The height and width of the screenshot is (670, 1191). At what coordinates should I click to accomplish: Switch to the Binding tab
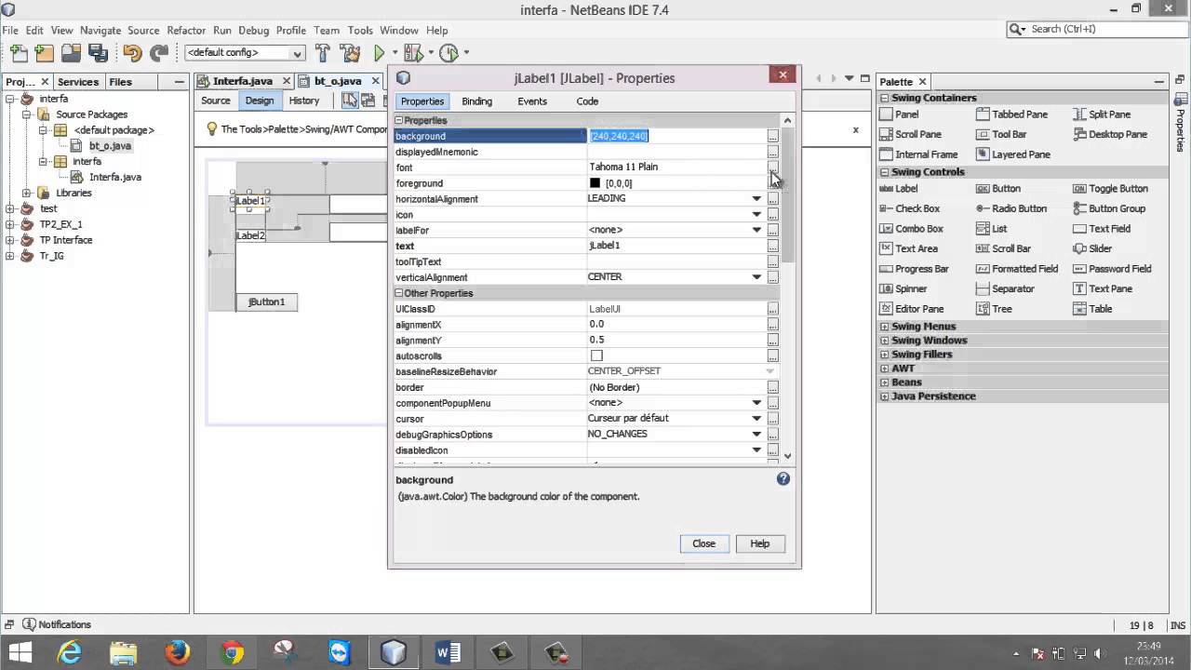point(476,100)
